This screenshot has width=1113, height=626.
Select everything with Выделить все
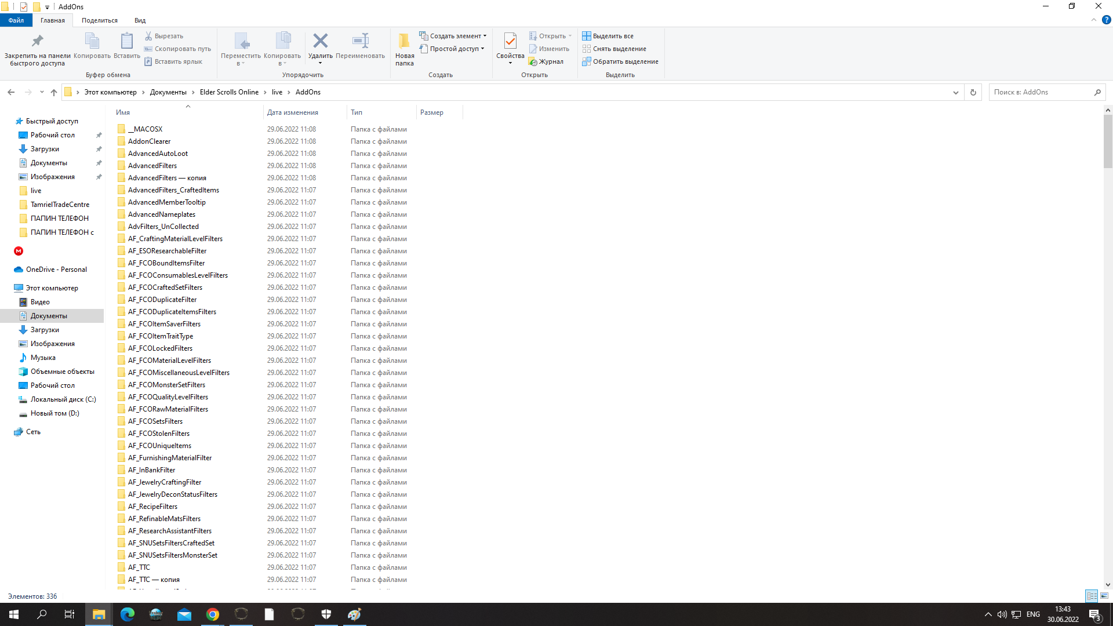coord(608,36)
